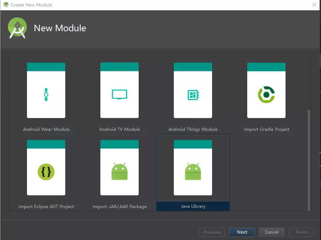
Task: Click the Android Things Module label
Action: (193, 129)
